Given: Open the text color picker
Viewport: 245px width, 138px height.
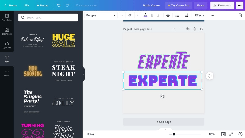Looking at the screenshot, I should pos(145,15).
